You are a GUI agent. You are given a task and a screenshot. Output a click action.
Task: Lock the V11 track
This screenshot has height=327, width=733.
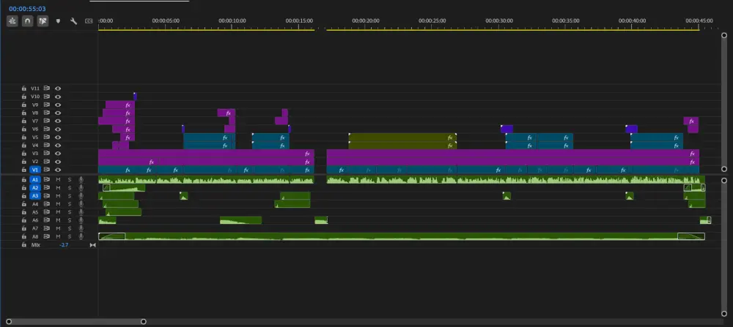(24, 89)
